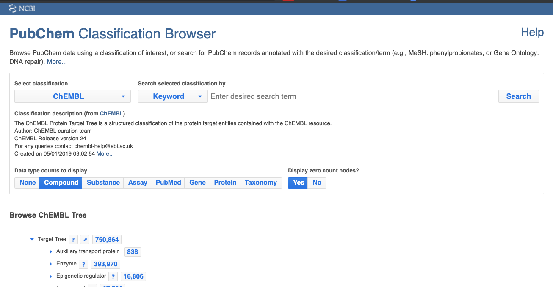Viewport: 553px width, 287px height.
Task: Open the PubChem Classification Browser title
Action: click(x=113, y=33)
